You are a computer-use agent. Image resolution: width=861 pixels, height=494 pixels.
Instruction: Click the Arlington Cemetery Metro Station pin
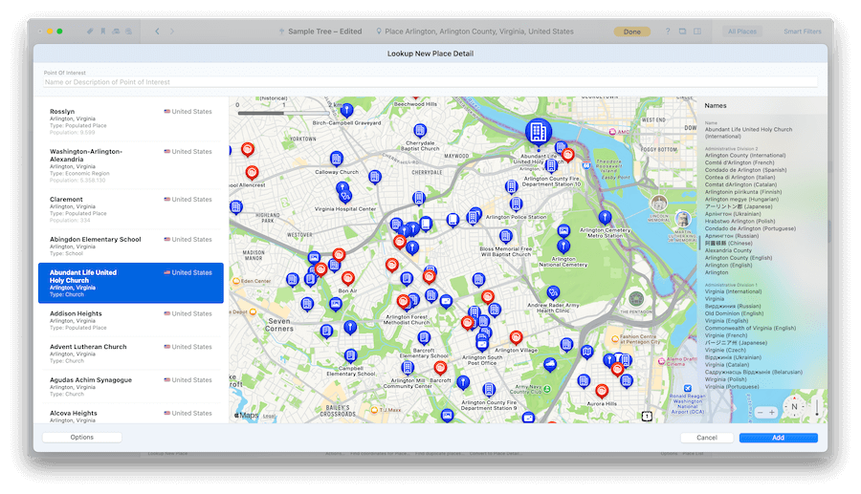605,218
